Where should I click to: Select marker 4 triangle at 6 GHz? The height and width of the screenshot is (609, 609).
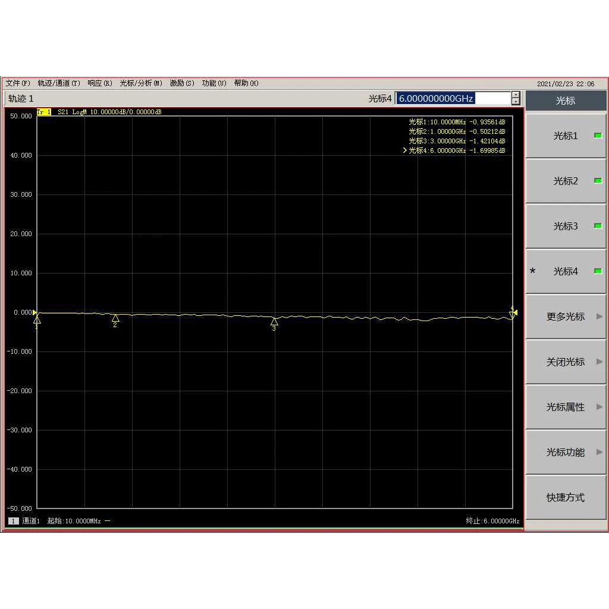click(x=512, y=314)
